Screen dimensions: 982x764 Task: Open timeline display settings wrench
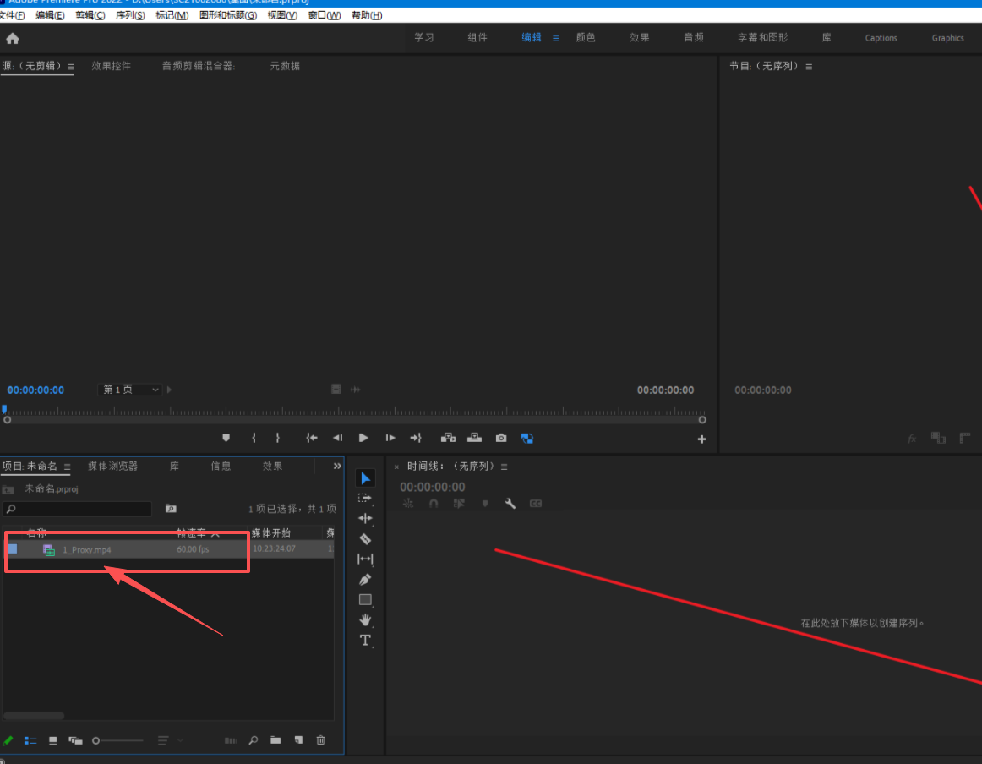(510, 503)
